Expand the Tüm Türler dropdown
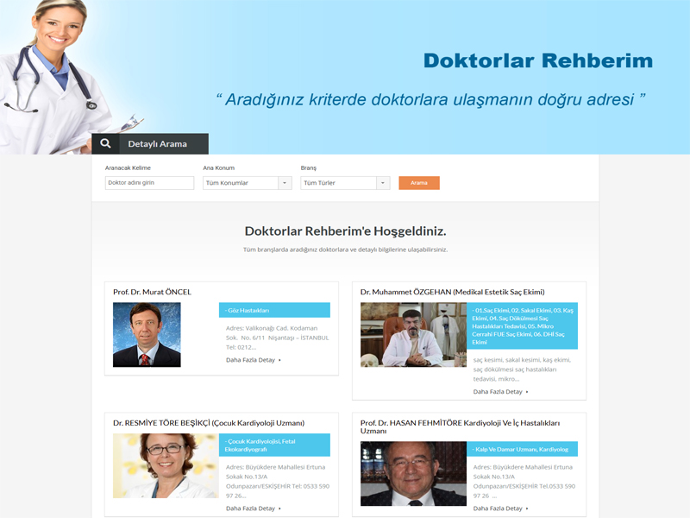Screen dimensions: 690x518 [x=383, y=183]
